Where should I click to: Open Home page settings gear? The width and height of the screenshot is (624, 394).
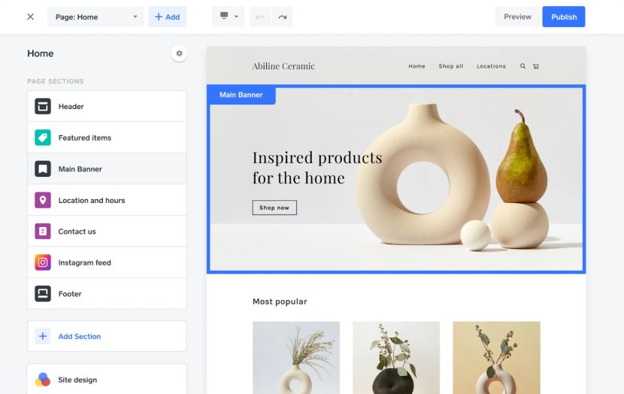(179, 53)
